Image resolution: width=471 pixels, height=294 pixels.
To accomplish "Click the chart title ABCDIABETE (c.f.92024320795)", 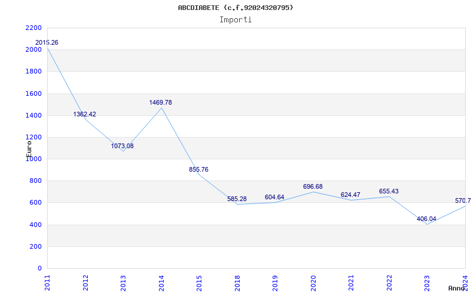I will point(235,8).
